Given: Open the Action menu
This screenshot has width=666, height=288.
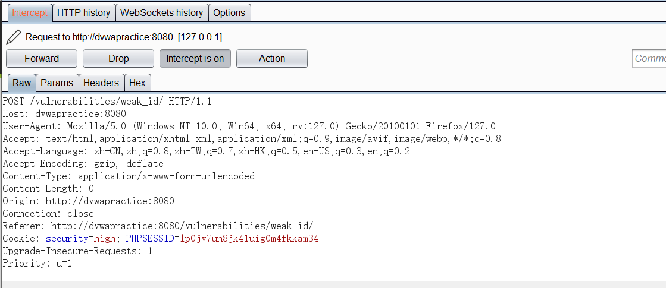Looking at the screenshot, I should click(x=272, y=58).
